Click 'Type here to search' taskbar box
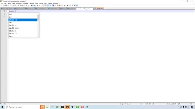Viewport: 195px width, 109px height. click(x=22, y=107)
